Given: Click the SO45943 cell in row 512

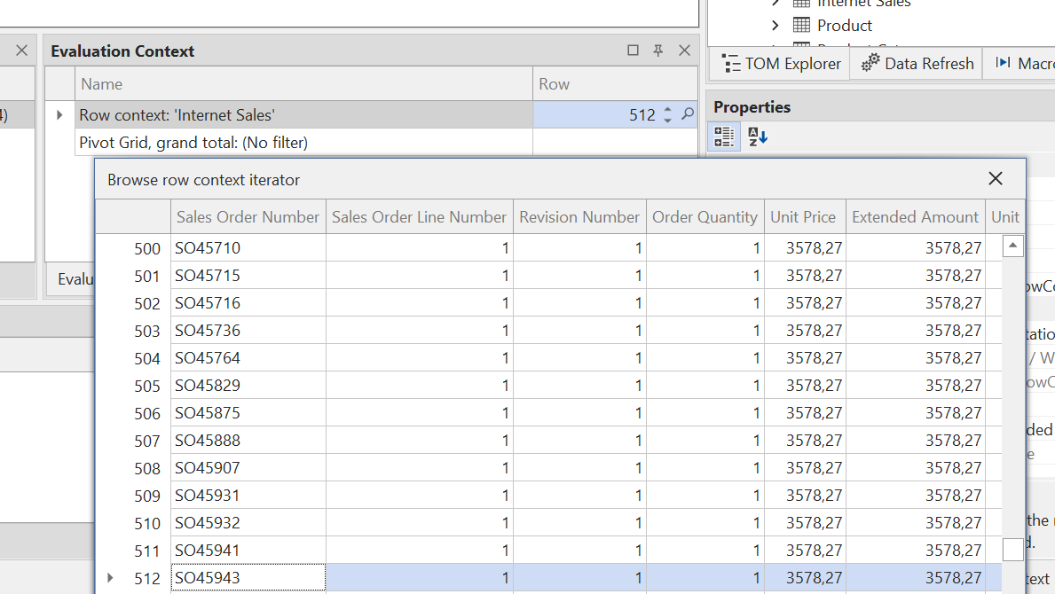Looking at the screenshot, I should (248, 578).
